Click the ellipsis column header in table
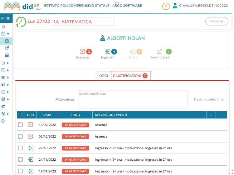 (x=211, y=115)
